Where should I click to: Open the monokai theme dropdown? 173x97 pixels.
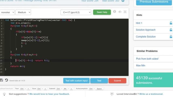point(7,12)
